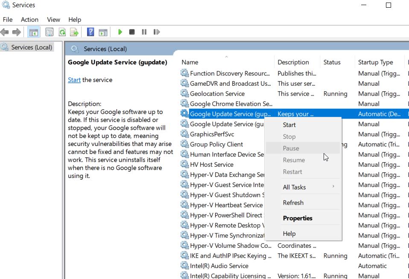
Task: Open the View menu
Action: [x=53, y=20]
